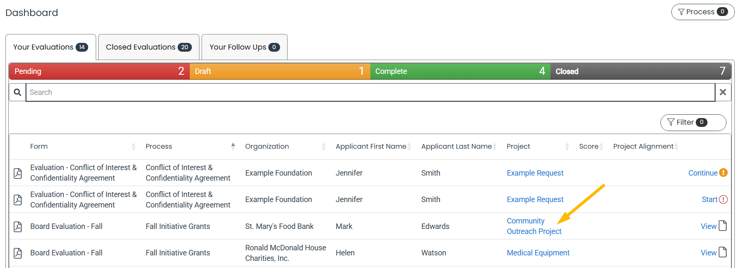Image resolution: width=739 pixels, height=268 pixels.
Task: Clear search with the X icon
Action: [723, 92]
